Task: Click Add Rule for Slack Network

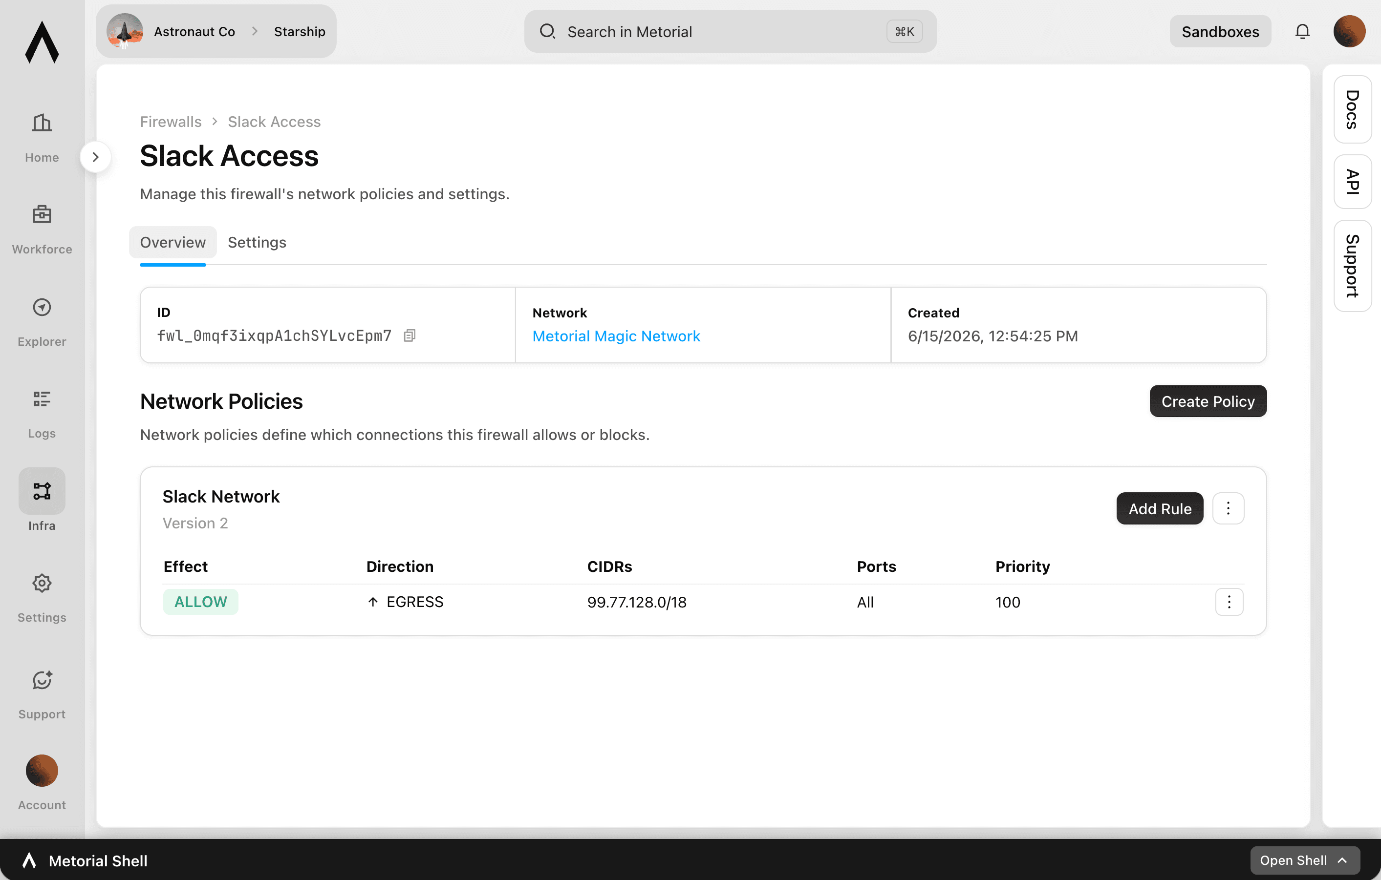Action: [x=1160, y=508]
